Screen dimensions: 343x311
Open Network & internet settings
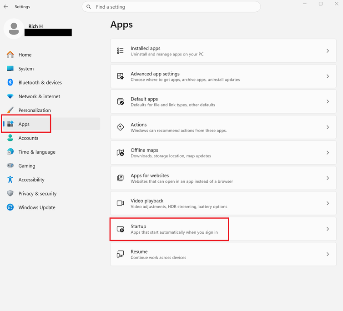tap(39, 96)
